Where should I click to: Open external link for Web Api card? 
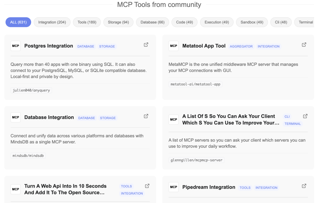click(147, 186)
